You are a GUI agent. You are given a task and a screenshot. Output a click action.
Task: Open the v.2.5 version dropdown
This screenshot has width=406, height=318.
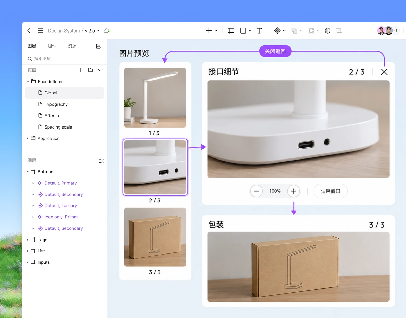coord(92,31)
